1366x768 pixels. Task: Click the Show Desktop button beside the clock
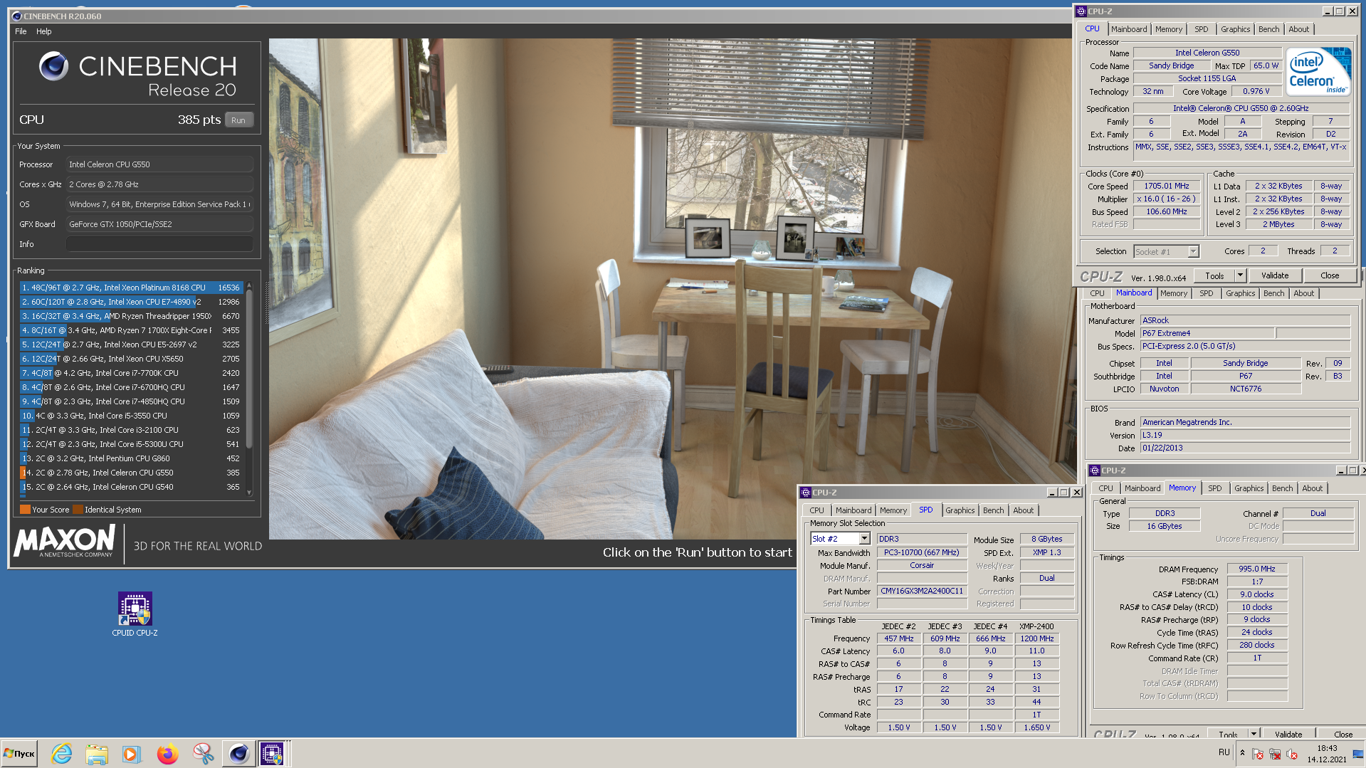tap(1359, 753)
